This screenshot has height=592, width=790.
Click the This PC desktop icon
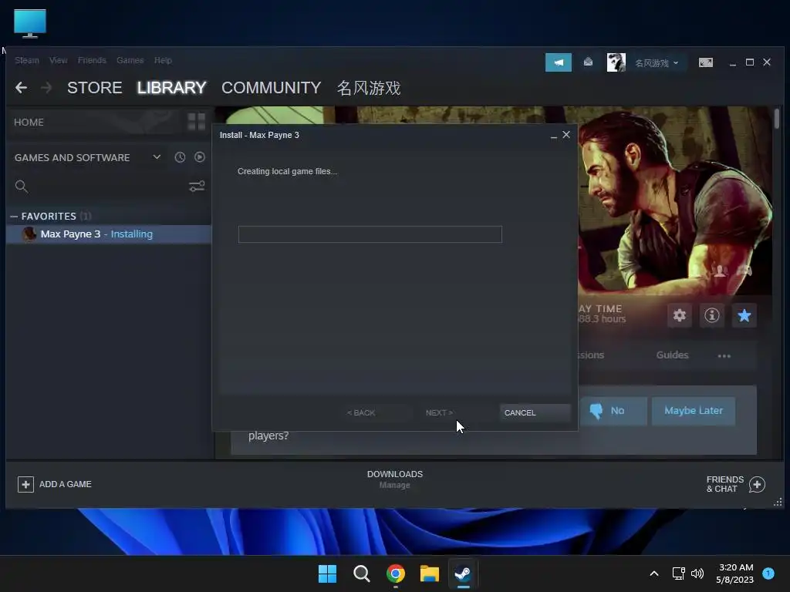click(x=30, y=24)
